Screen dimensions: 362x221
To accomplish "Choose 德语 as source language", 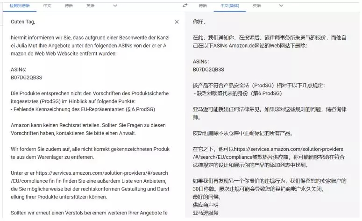I will pos(69,6).
